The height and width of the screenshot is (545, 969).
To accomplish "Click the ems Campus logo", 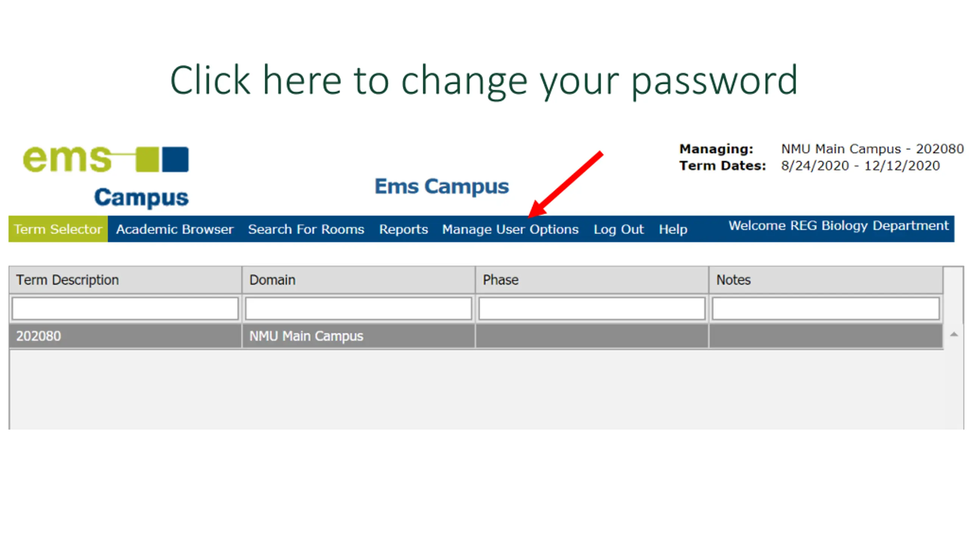I will (x=106, y=176).
